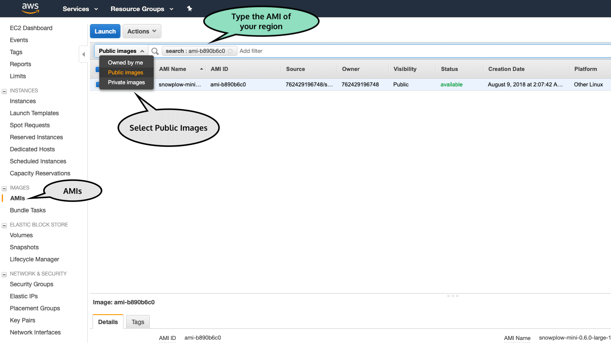Image resolution: width=611 pixels, height=343 pixels.
Task: Select Private images option
Action: (x=126, y=83)
